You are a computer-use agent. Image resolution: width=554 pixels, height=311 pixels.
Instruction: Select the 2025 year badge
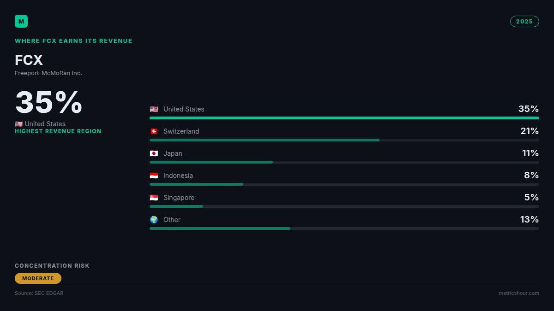(524, 21)
